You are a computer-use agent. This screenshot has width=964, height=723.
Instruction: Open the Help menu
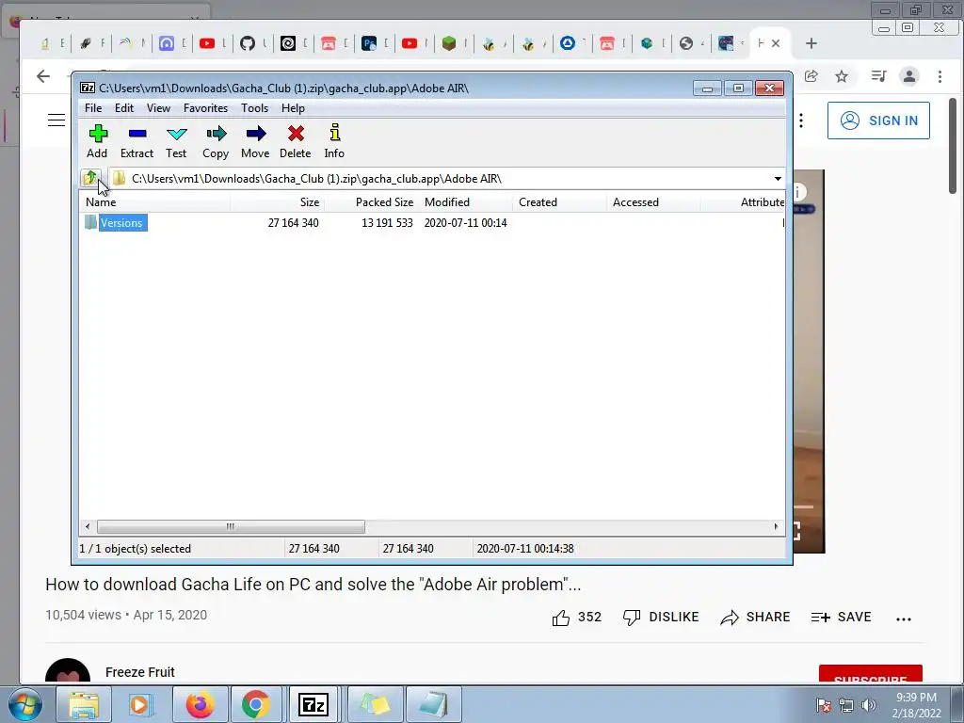pyautogui.click(x=294, y=108)
